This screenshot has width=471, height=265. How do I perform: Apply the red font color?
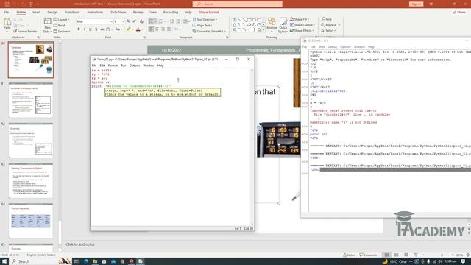tap(138, 29)
